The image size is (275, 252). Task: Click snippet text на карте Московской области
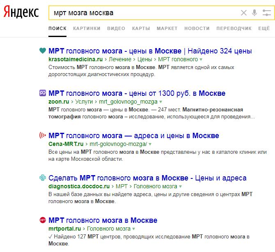click(86, 159)
